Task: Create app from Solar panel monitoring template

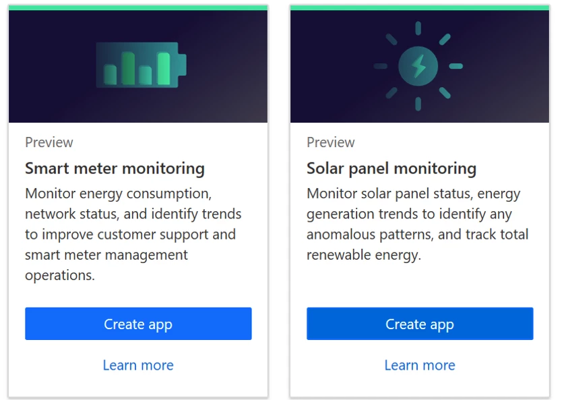Action: pyautogui.click(x=420, y=324)
